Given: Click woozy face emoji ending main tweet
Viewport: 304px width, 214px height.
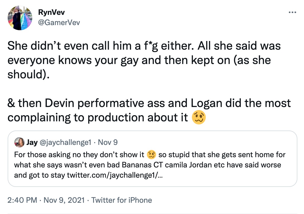Looking at the screenshot, I should (x=199, y=117).
